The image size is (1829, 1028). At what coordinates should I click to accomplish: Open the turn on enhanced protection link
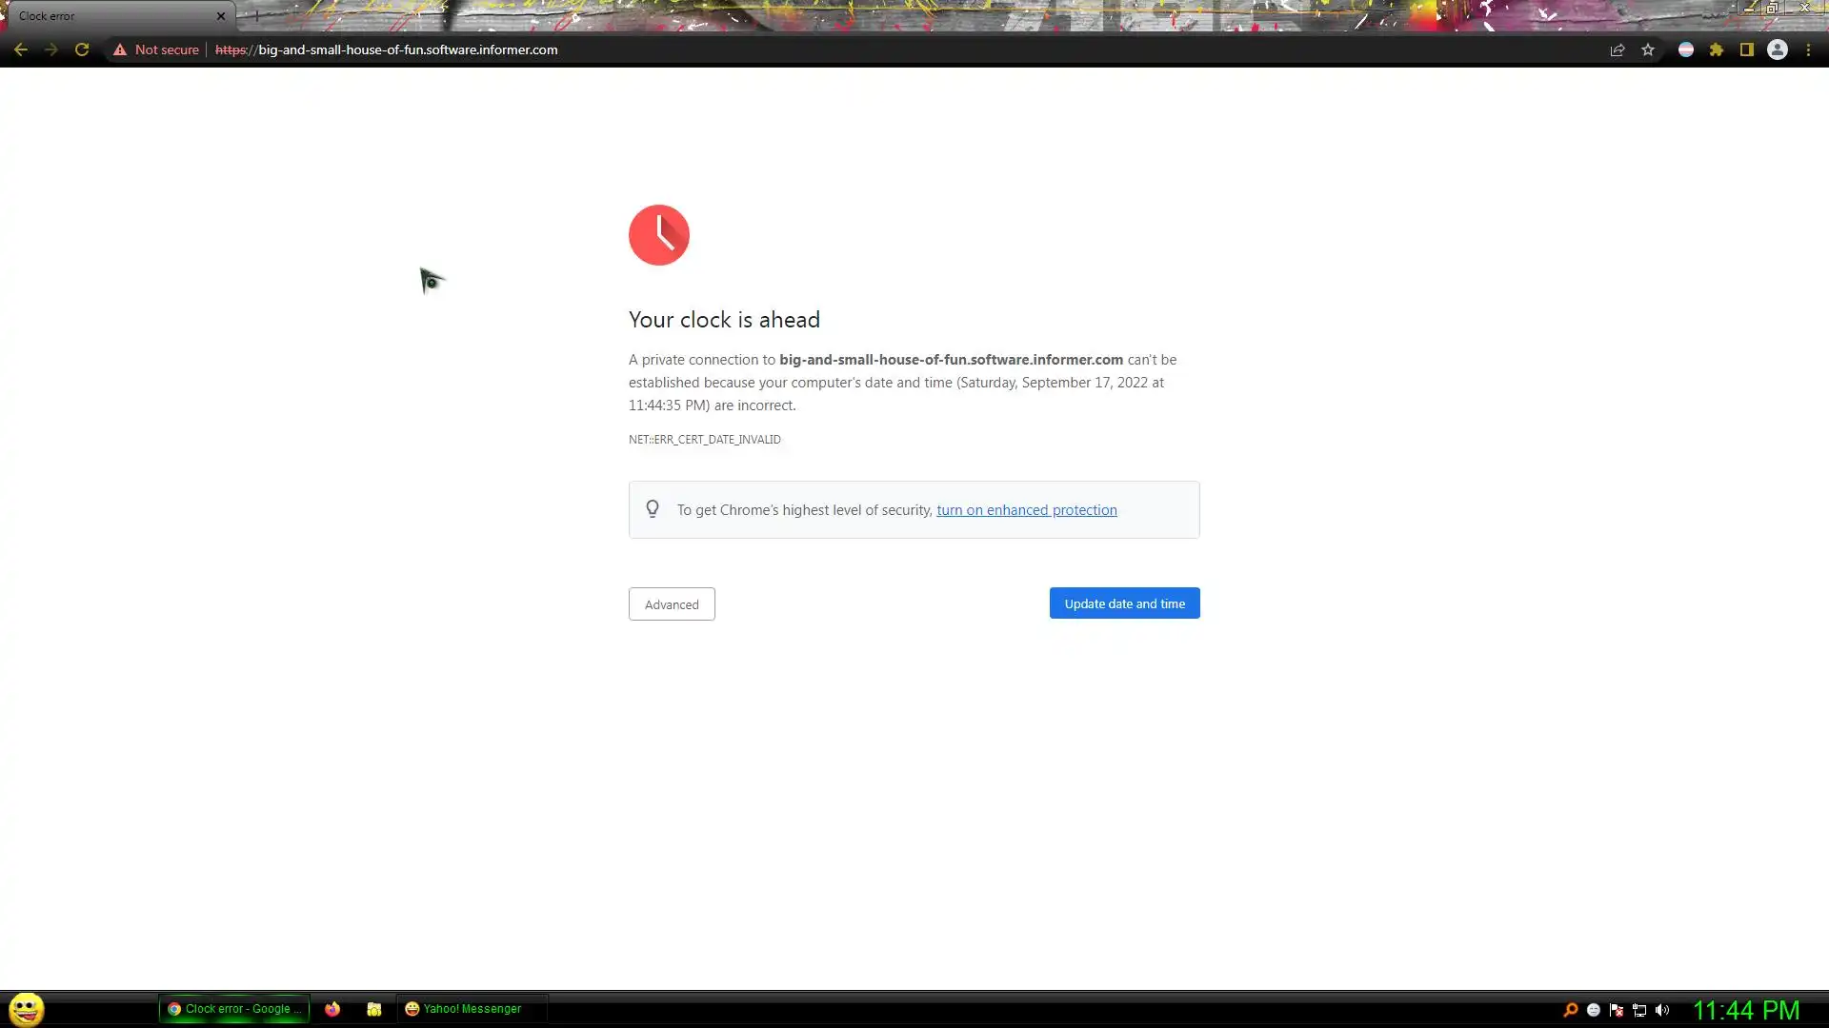[1026, 510]
